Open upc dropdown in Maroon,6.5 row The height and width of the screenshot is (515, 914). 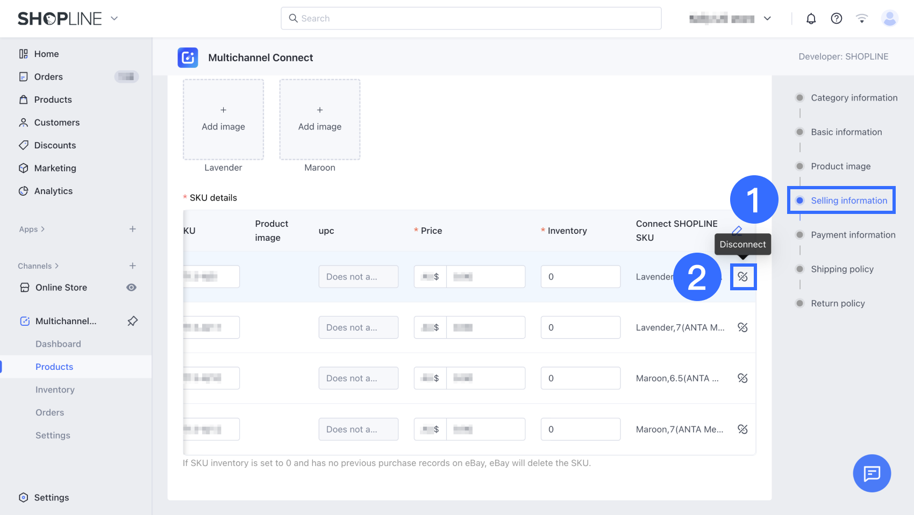(358, 378)
